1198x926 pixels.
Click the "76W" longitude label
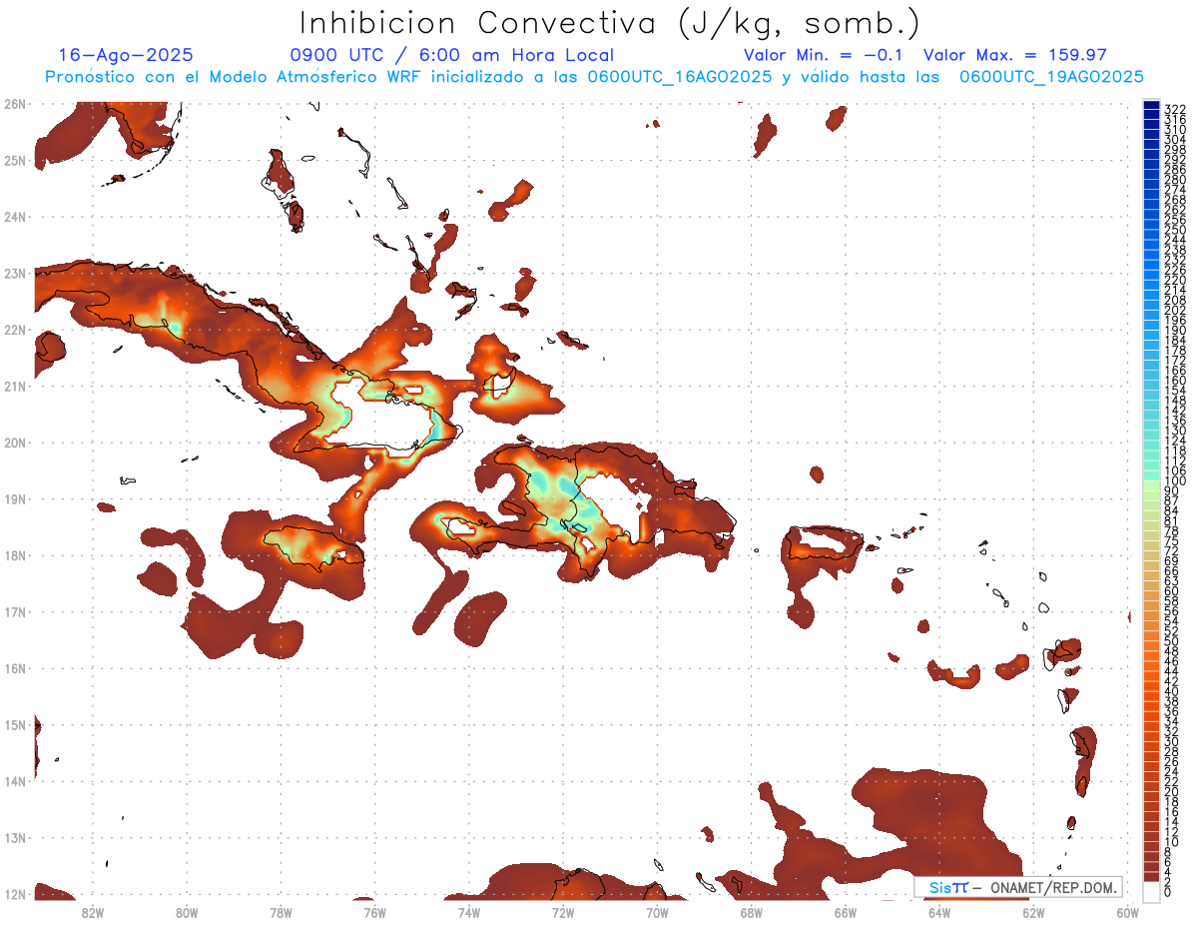pos(374,912)
